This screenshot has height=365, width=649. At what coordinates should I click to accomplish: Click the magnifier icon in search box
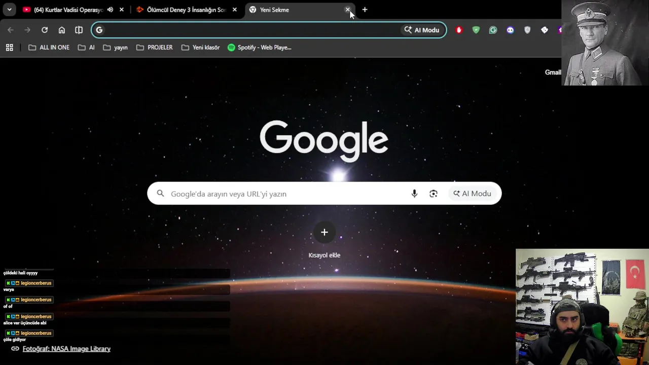point(161,194)
